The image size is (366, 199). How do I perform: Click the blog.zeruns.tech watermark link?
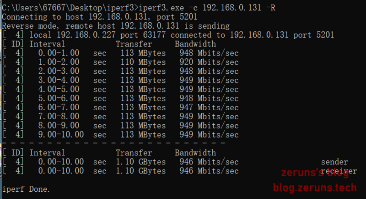[x=315, y=188]
